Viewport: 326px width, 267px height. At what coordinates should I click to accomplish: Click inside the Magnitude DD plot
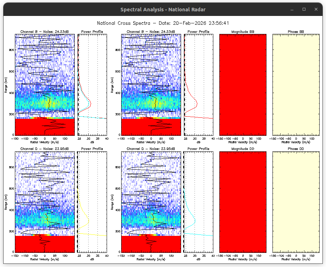pyautogui.click(x=242, y=201)
